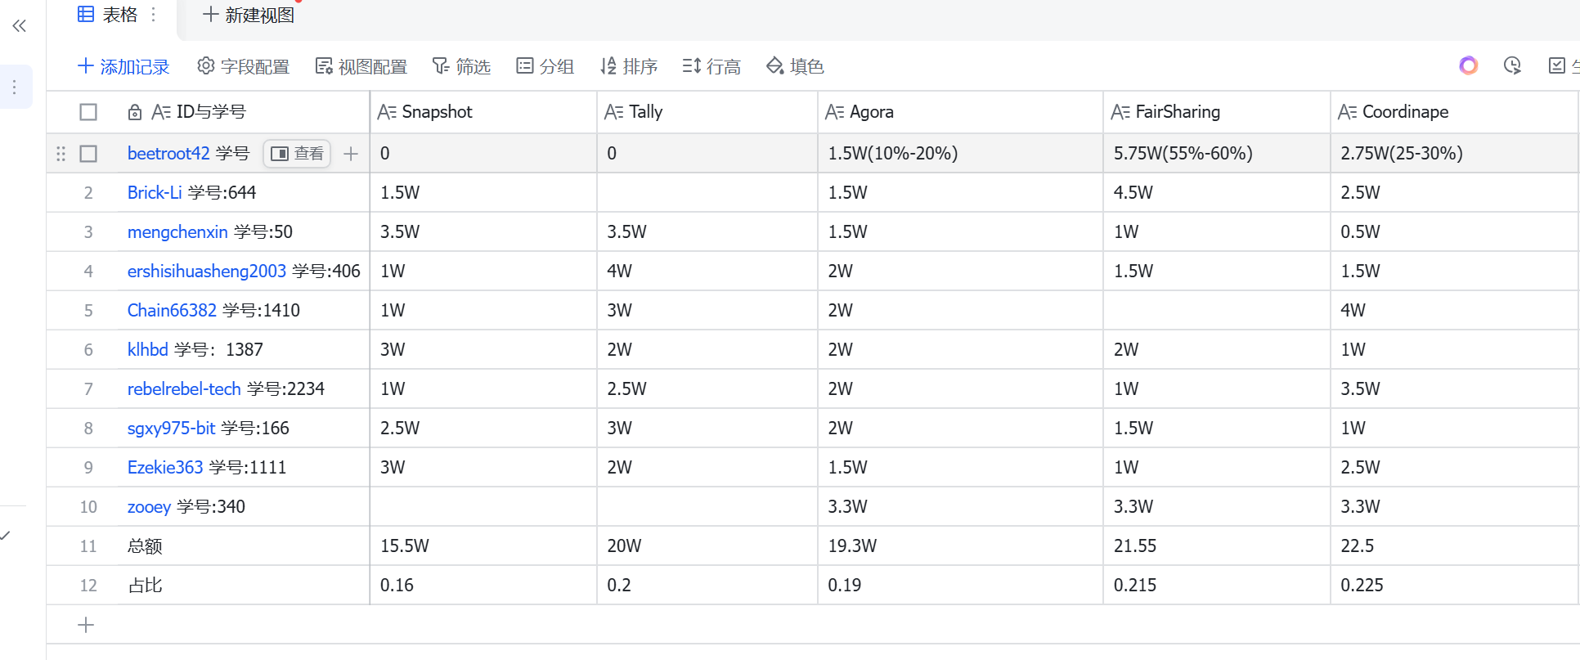Open the 表格 view options menu dots
Image resolution: width=1580 pixels, height=660 pixels.
click(x=153, y=15)
